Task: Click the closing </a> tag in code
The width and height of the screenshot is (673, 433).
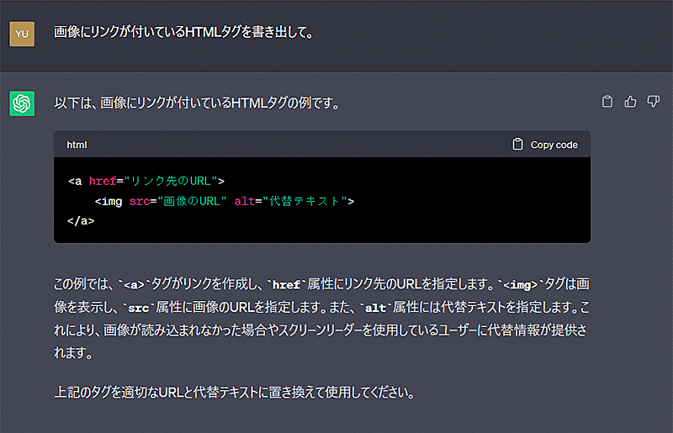Action: point(81,221)
